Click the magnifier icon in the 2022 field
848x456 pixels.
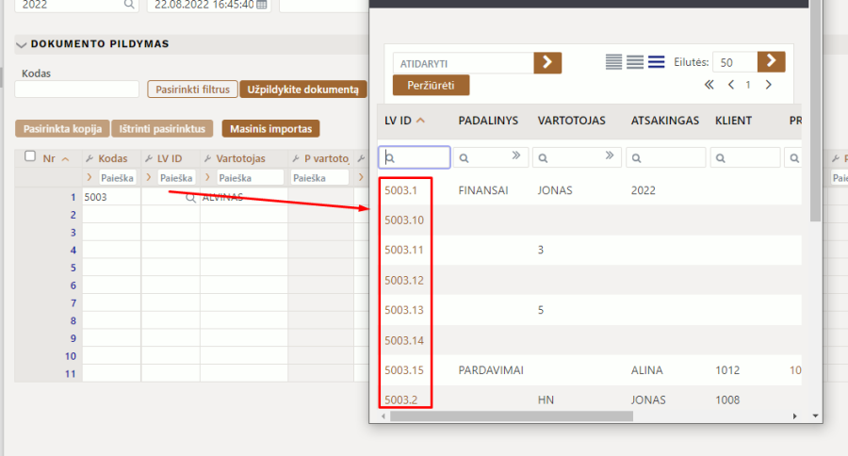point(129,5)
